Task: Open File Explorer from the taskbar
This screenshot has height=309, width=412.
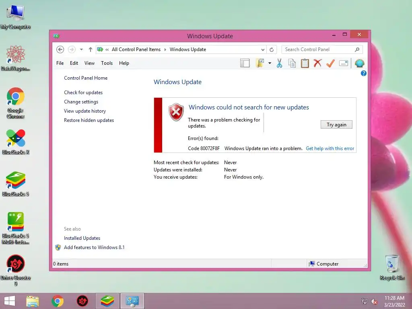Action: click(x=33, y=301)
